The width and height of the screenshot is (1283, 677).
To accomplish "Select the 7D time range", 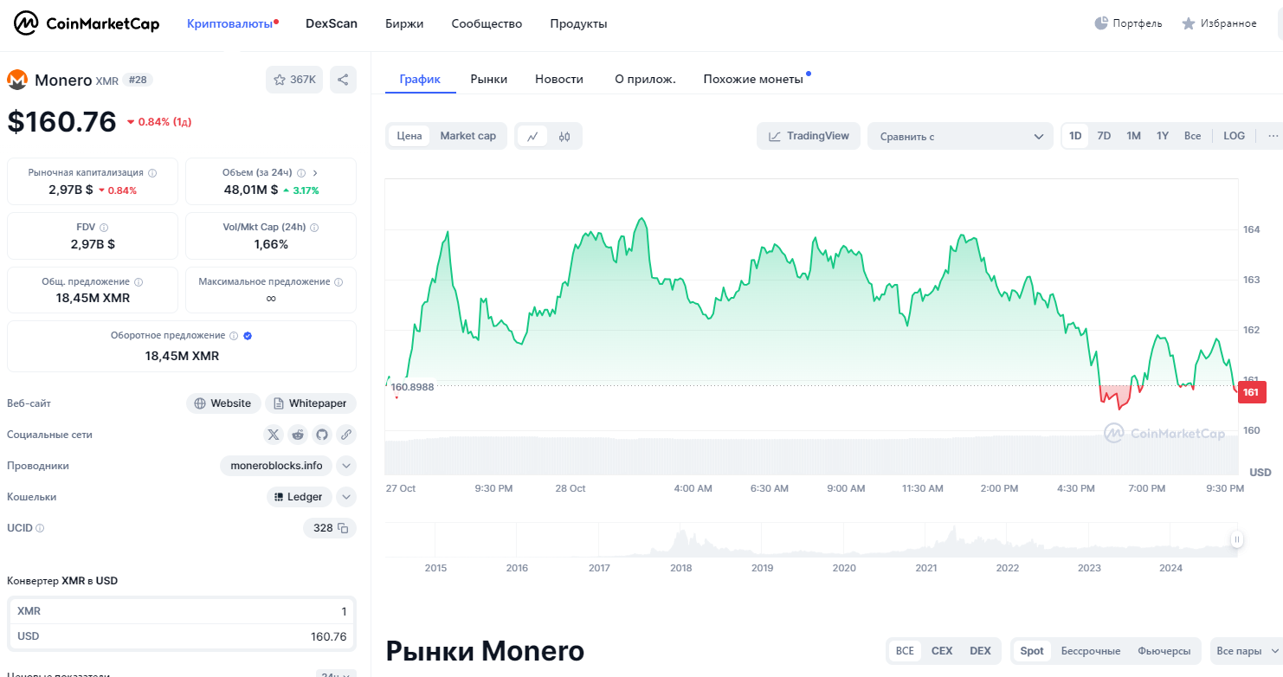I will pyautogui.click(x=1104, y=136).
